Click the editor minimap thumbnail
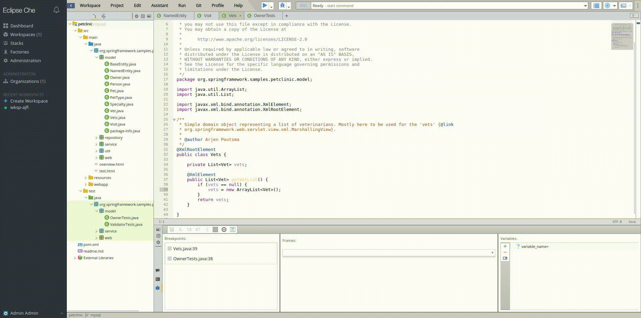641x318 pixels. click(x=622, y=36)
